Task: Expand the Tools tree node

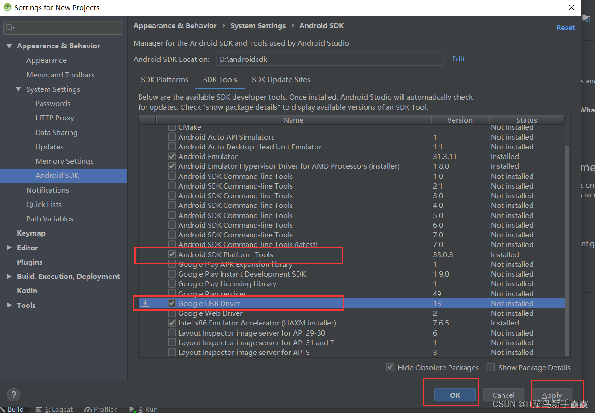Action: pyautogui.click(x=9, y=305)
